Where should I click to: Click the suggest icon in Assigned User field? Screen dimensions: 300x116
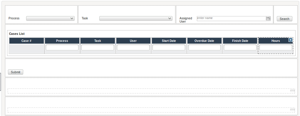point(268,18)
